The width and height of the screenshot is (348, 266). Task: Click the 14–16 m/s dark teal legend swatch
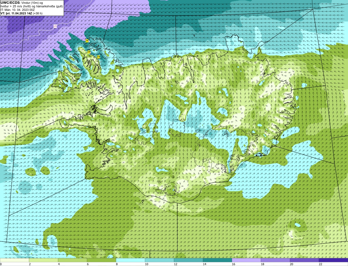coord(217,260)
